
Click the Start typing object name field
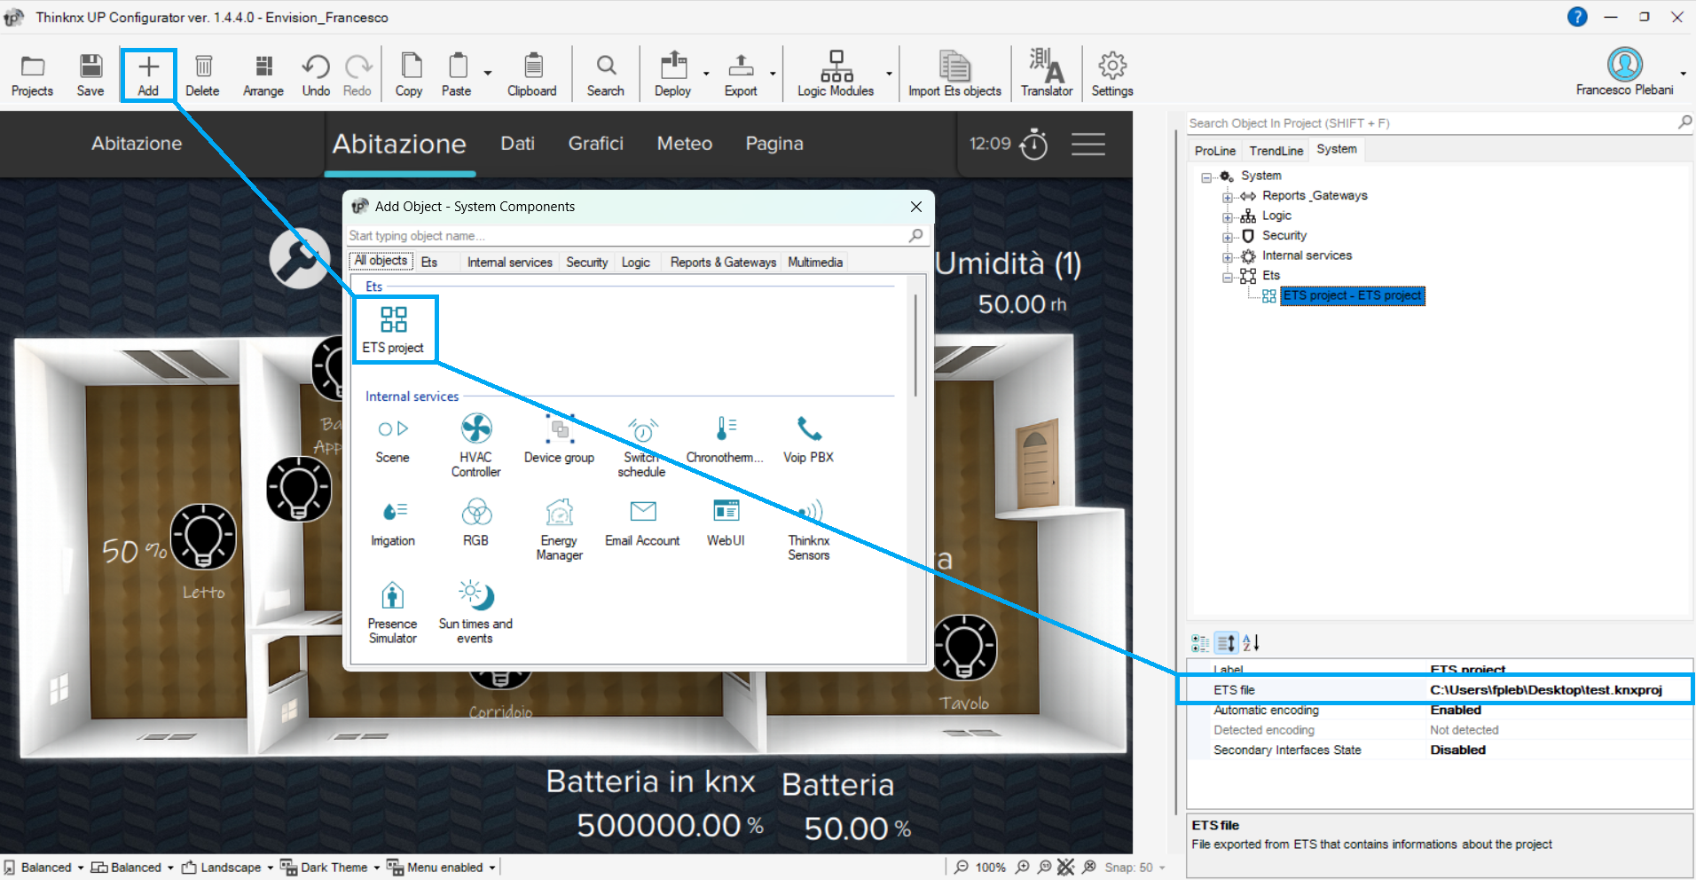(x=627, y=236)
